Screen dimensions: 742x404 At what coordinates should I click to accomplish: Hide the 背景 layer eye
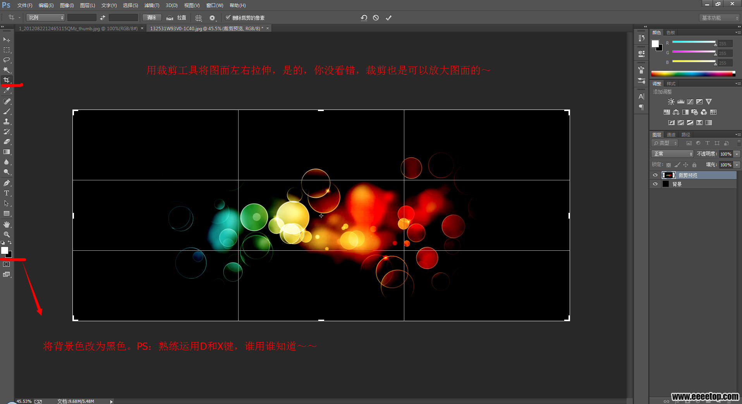coord(655,184)
